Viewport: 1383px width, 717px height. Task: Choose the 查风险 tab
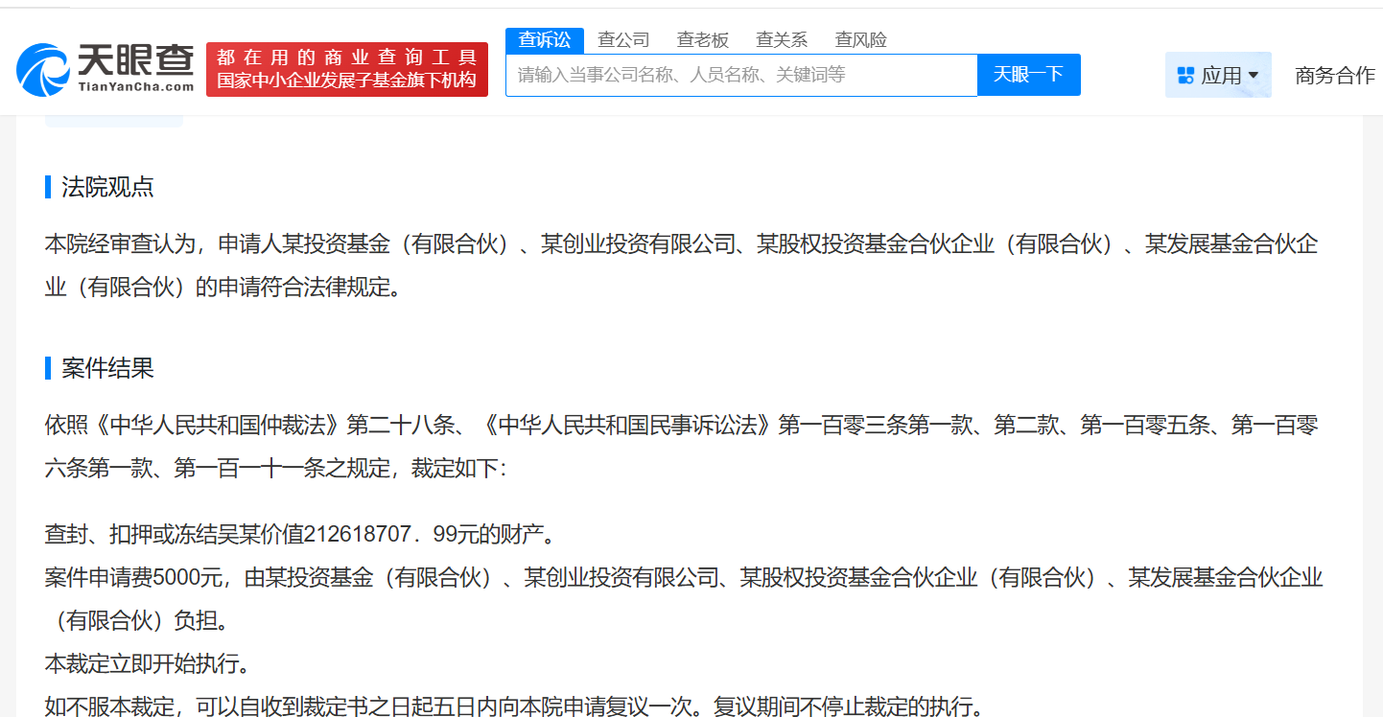tap(860, 40)
